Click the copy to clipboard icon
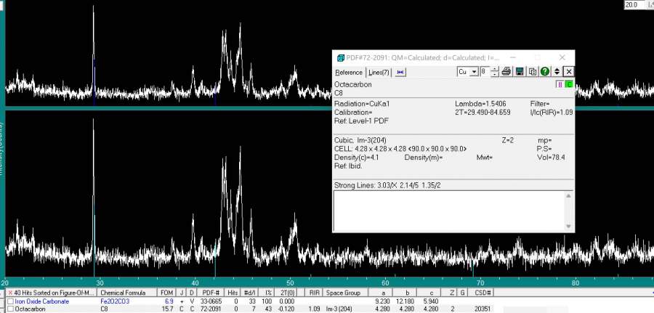654x313 pixels. (x=532, y=71)
